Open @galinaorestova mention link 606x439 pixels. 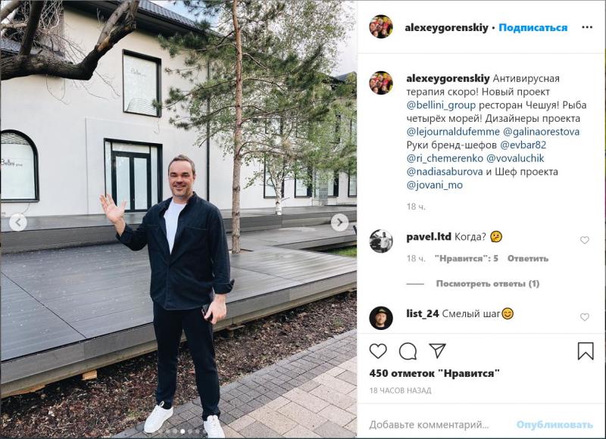(541, 132)
